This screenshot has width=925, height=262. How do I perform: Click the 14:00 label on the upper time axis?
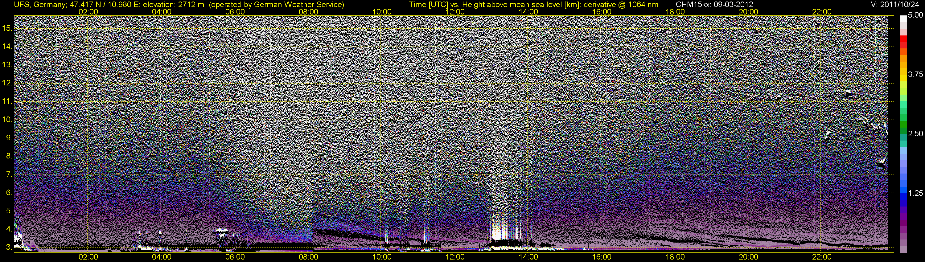pos(528,12)
